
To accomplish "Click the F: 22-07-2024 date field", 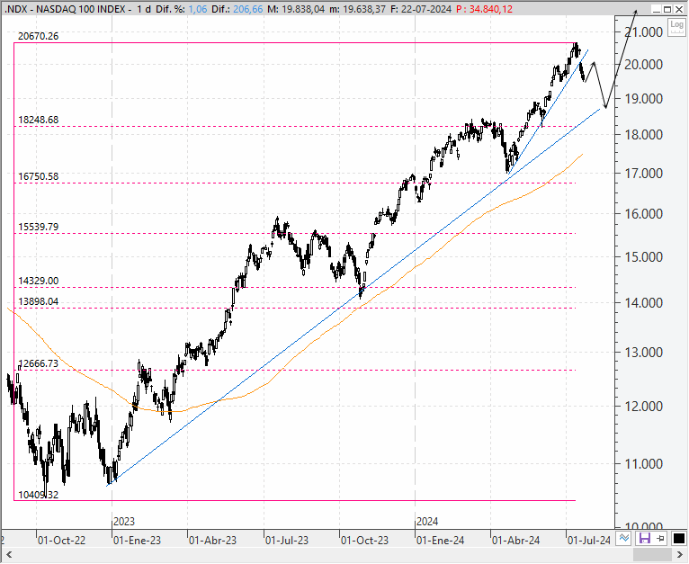I will tap(421, 9).
